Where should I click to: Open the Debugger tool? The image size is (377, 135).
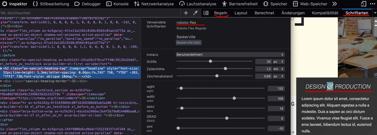(88, 4)
